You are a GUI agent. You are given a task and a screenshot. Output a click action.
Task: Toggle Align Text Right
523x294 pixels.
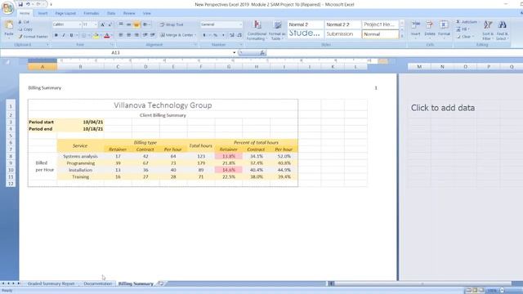pos(136,35)
